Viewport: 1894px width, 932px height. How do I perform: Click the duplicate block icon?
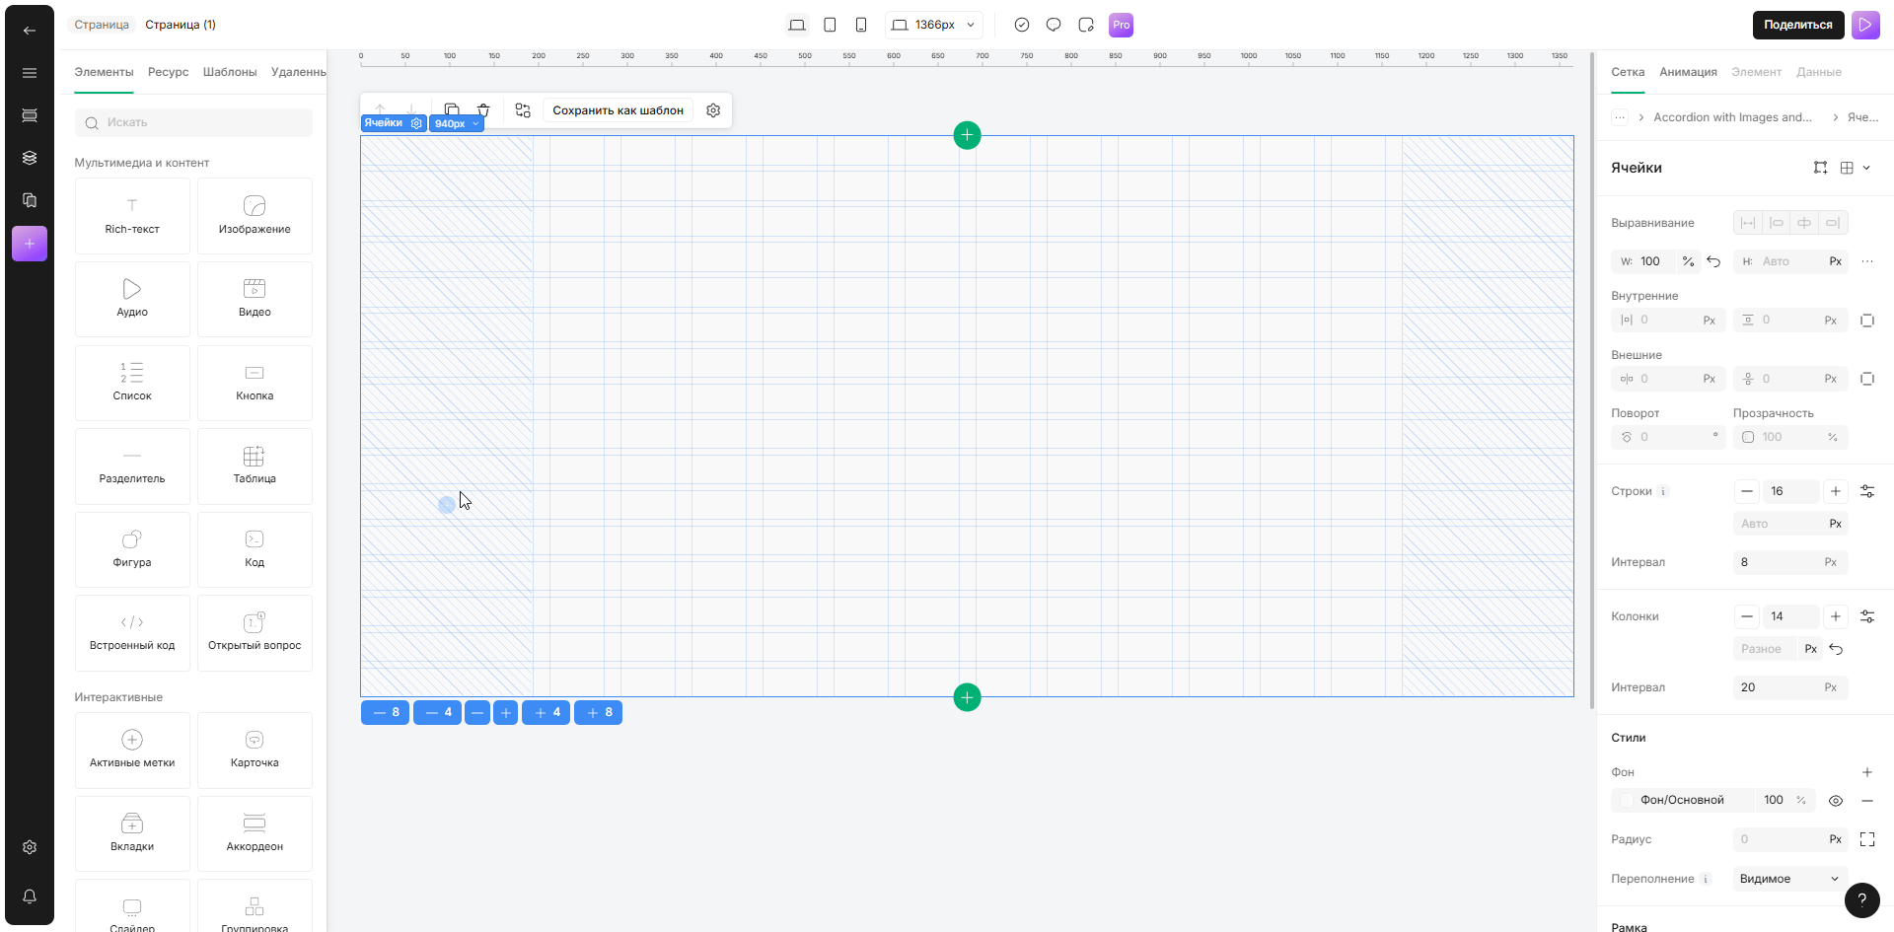pos(452,110)
